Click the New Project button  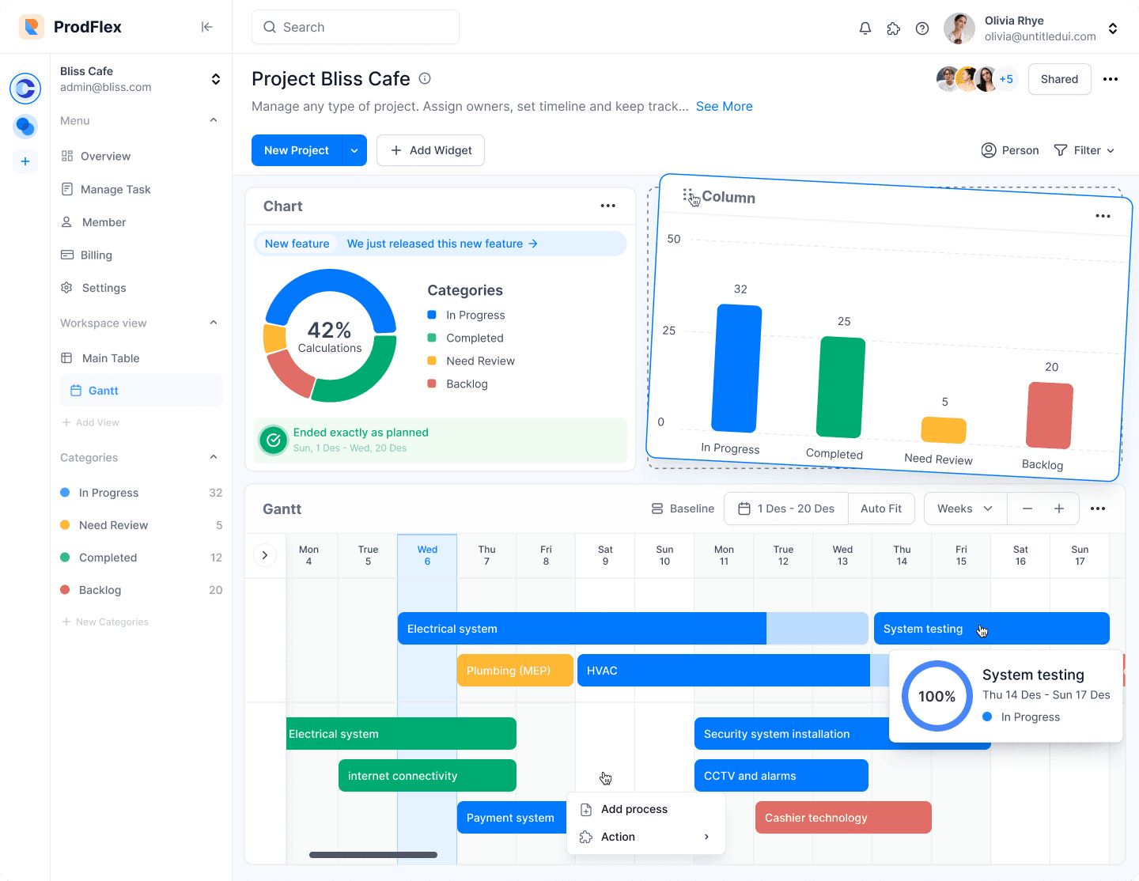(297, 150)
